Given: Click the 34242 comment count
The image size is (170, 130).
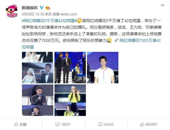Looking at the screenshot, I should click(x=109, y=125).
